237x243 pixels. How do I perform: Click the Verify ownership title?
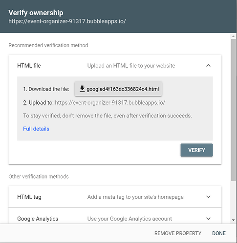36,13
